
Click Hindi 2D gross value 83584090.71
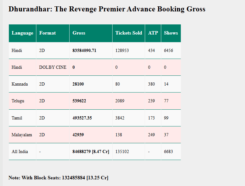[84, 50]
